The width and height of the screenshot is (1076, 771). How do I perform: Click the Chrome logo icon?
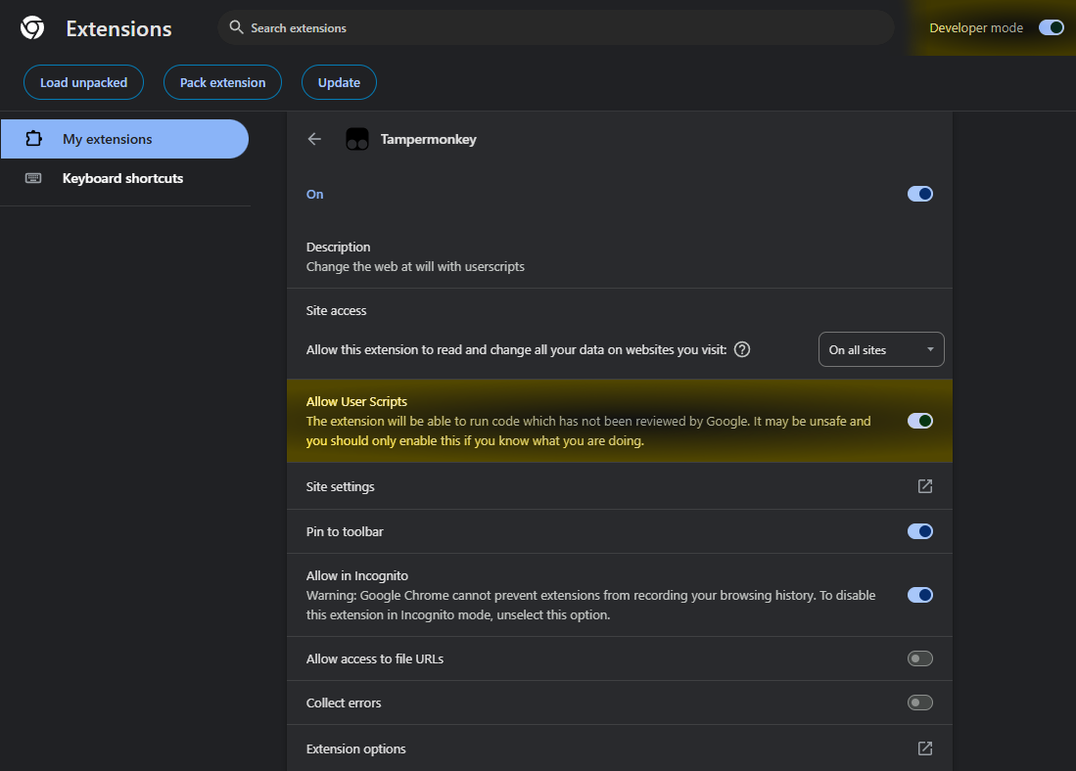[32, 28]
